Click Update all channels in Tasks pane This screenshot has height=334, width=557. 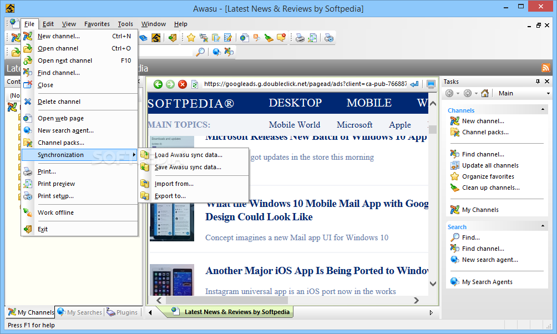coord(490,165)
